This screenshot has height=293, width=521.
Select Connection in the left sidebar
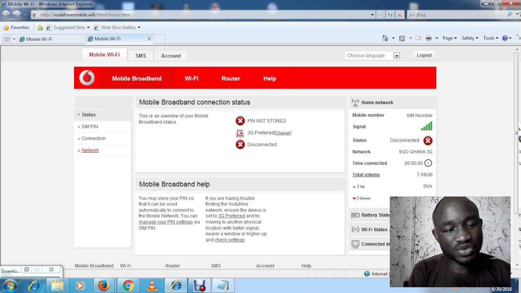[103, 138]
